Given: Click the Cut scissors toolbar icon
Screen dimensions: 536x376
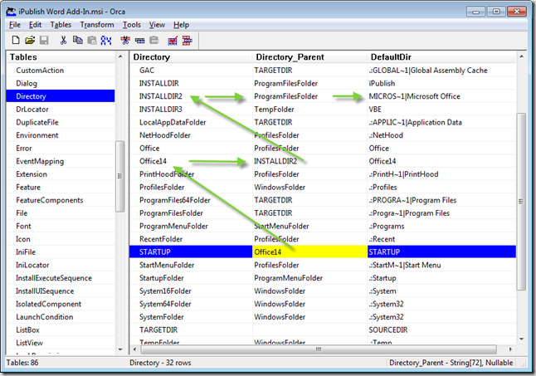Looking at the screenshot, I should 62,40.
